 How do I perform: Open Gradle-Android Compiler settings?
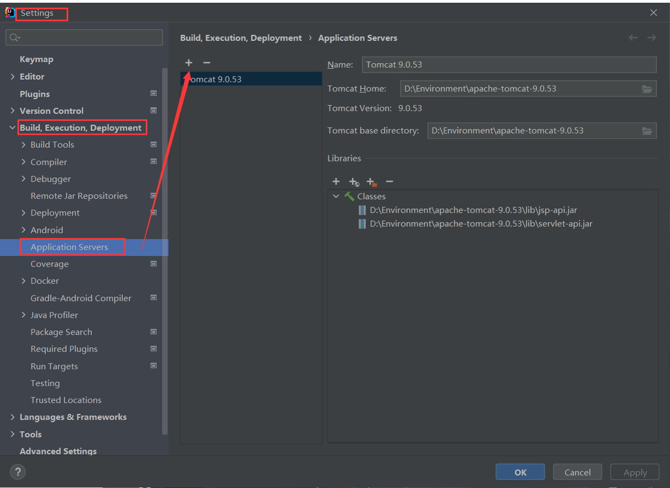(x=81, y=298)
